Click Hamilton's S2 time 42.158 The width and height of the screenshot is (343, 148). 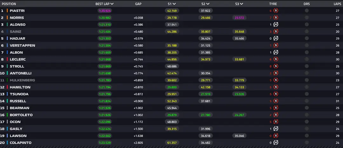[x=205, y=87]
